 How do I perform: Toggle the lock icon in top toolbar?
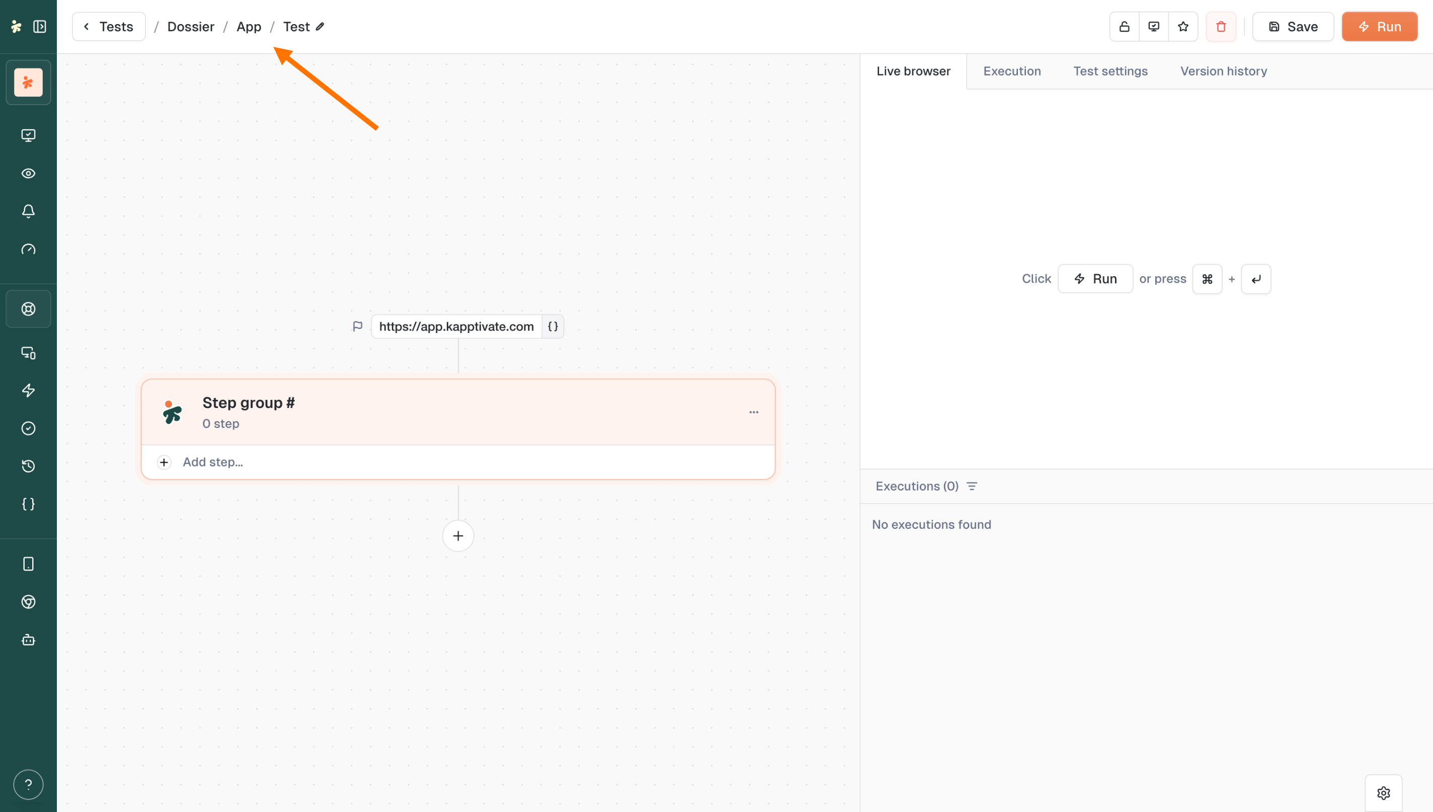pyautogui.click(x=1124, y=27)
